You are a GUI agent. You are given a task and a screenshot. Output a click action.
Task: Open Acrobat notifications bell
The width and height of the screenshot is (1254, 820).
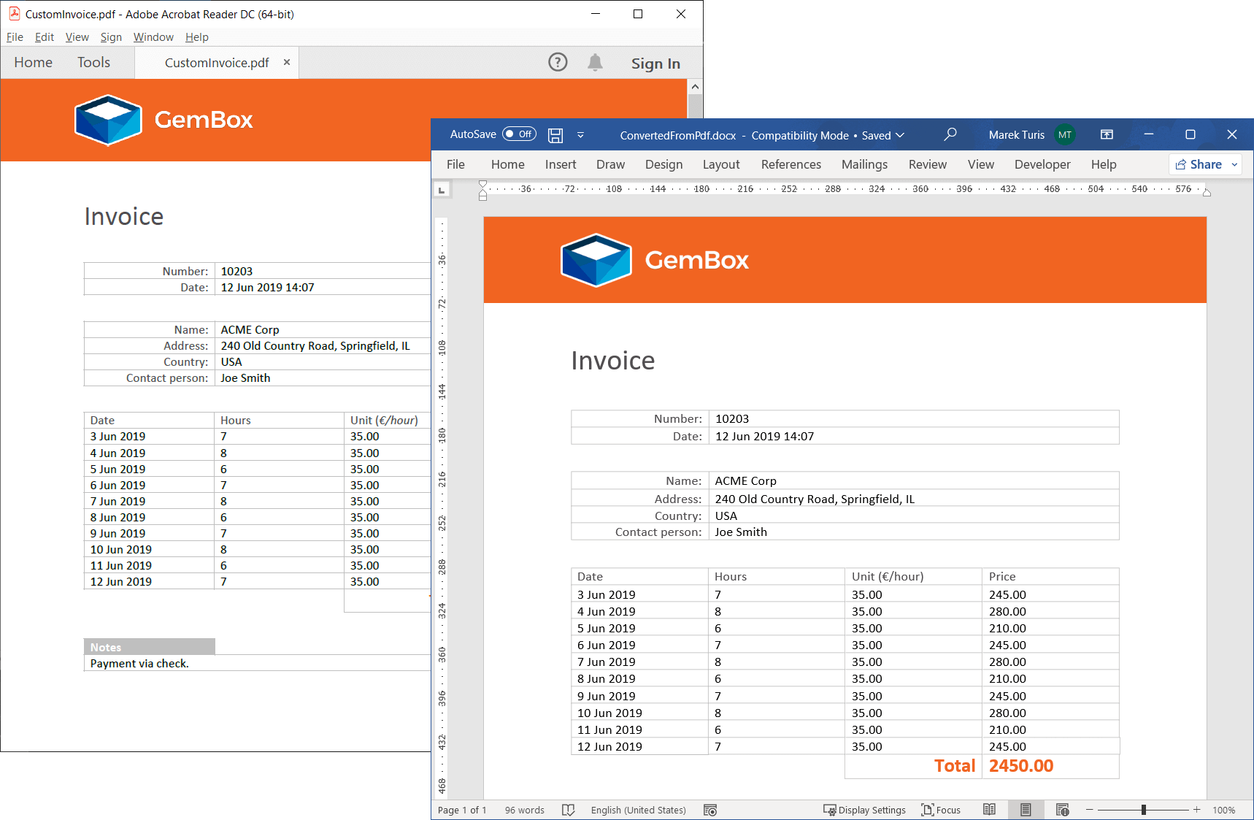595,63
